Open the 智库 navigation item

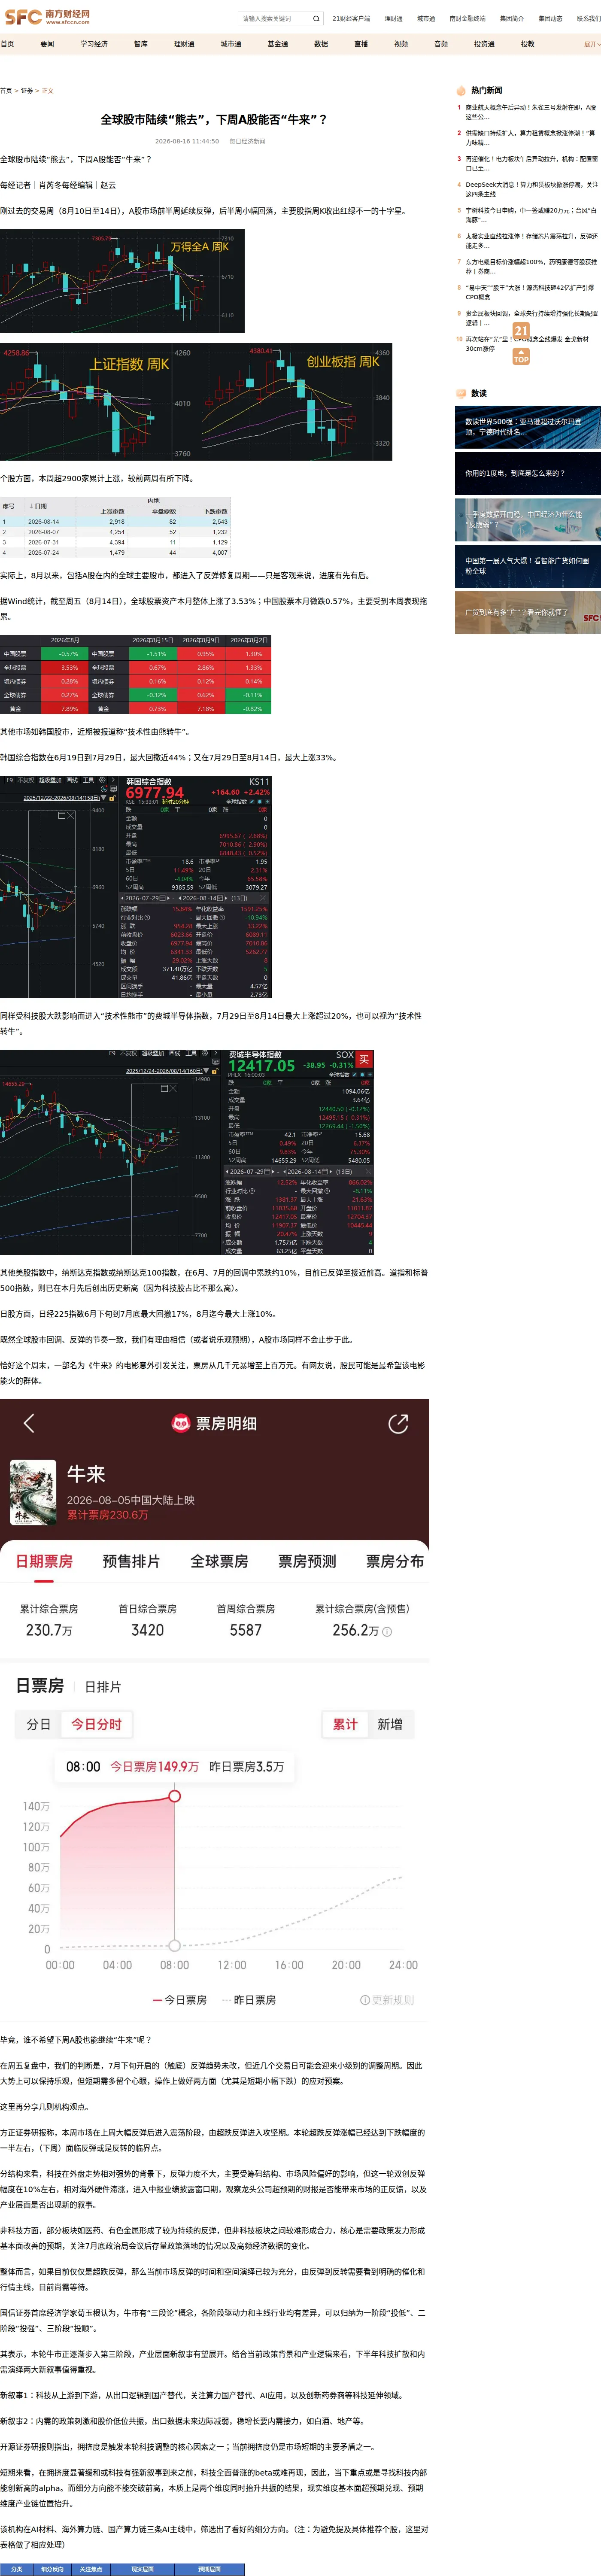141,44
